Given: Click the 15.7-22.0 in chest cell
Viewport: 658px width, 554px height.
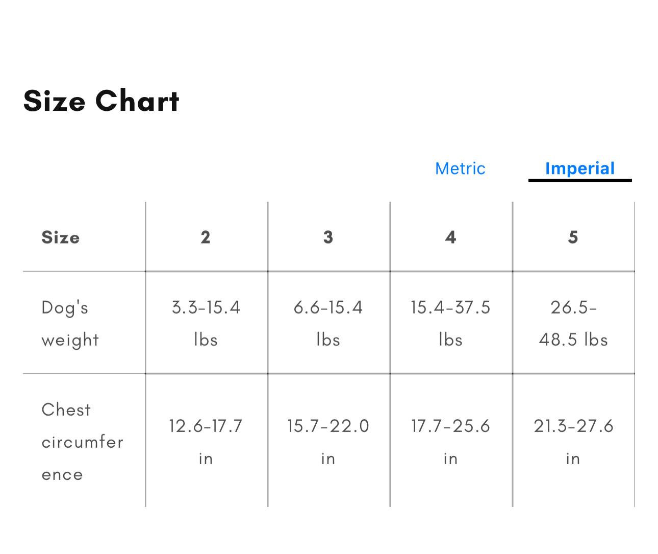Looking at the screenshot, I should click(x=328, y=442).
